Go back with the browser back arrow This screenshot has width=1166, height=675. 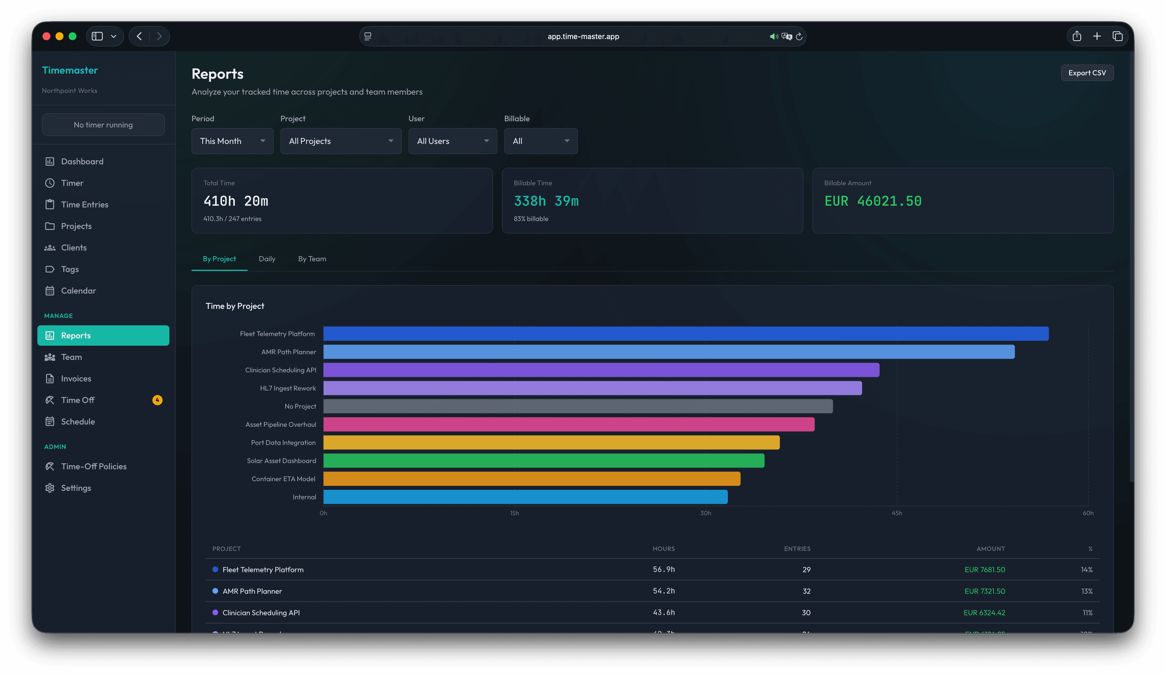click(139, 36)
